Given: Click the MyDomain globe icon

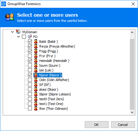Looking at the screenshot, I should pyautogui.click(x=18, y=32).
